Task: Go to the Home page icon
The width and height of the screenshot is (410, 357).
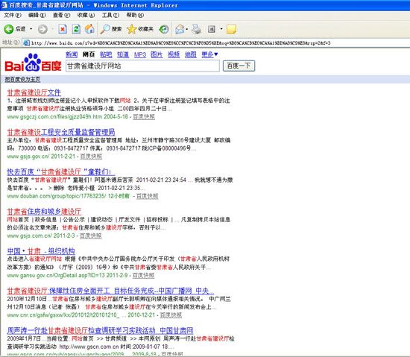Action: click(x=89, y=29)
